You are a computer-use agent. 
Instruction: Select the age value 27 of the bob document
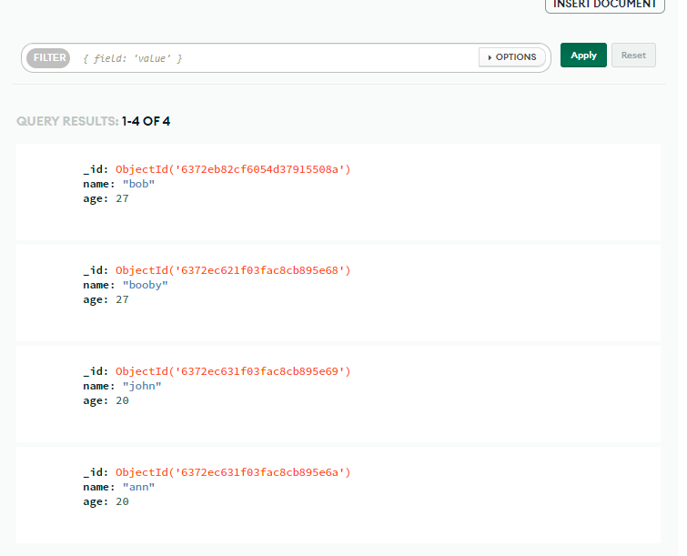(x=122, y=198)
